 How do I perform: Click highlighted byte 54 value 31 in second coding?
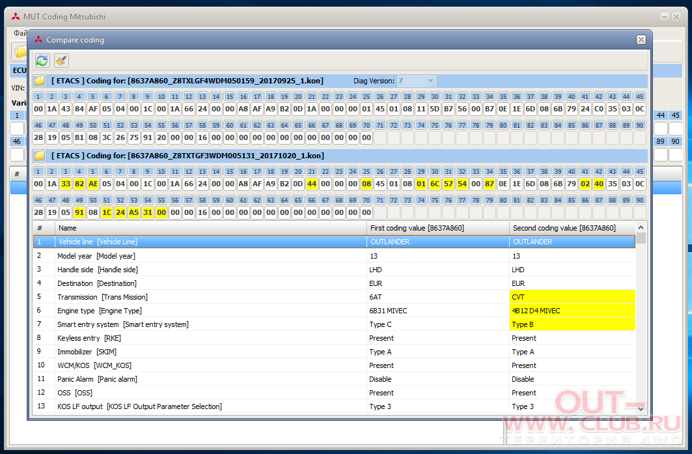coord(148,212)
